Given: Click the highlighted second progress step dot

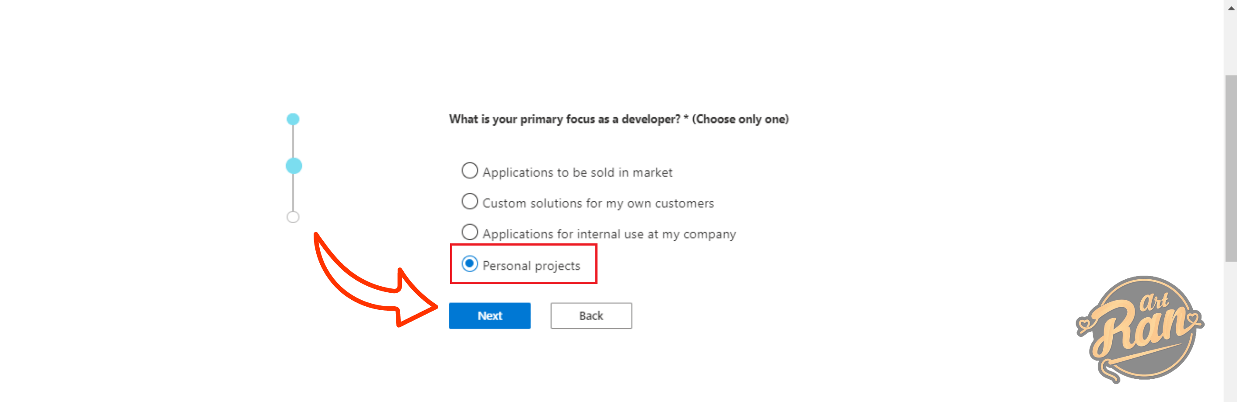Looking at the screenshot, I should point(294,166).
